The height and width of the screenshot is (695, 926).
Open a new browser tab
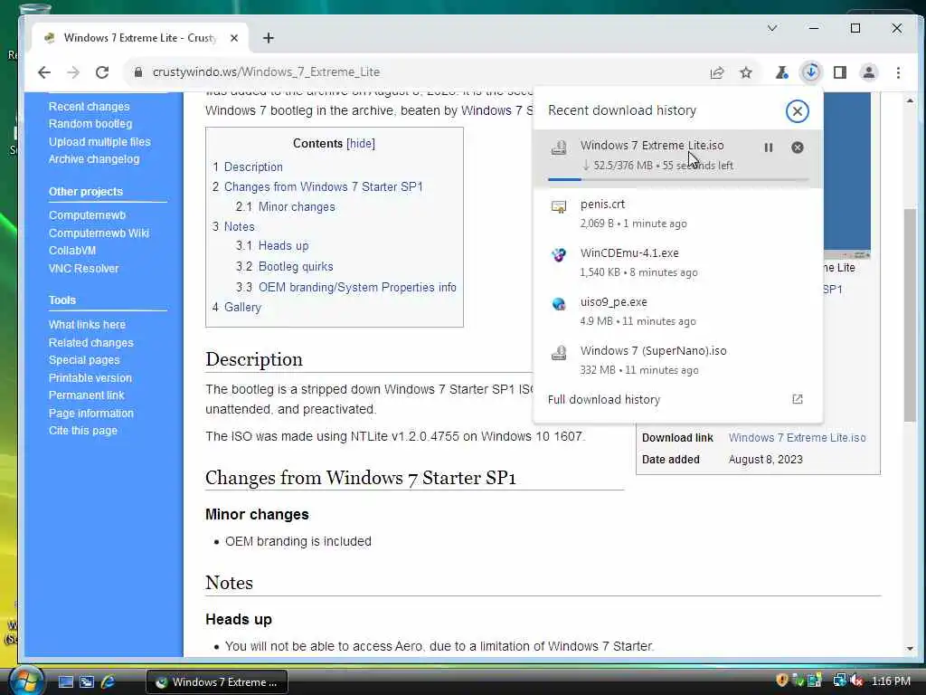click(268, 38)
